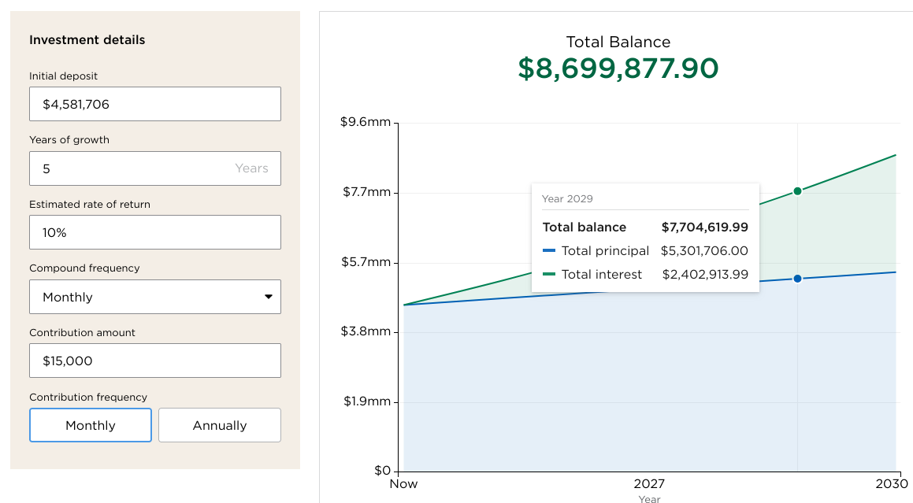
Task: Click the tooltip total balance value $7,704,619.99
Action: (704, 227)
